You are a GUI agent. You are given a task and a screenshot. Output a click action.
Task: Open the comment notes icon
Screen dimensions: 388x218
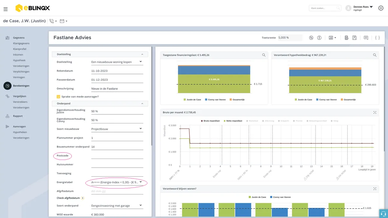[x=366, y=38]
